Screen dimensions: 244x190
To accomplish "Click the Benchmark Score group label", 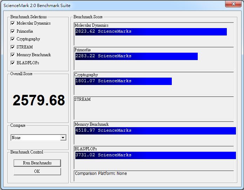I will pos(88,17).
